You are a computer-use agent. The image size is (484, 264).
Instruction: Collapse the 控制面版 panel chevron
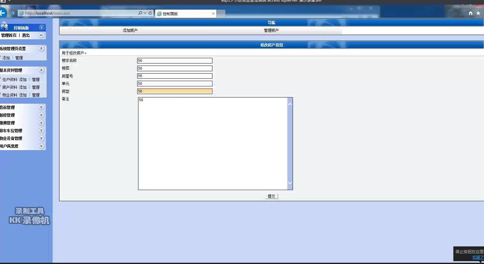pos(42,28)
